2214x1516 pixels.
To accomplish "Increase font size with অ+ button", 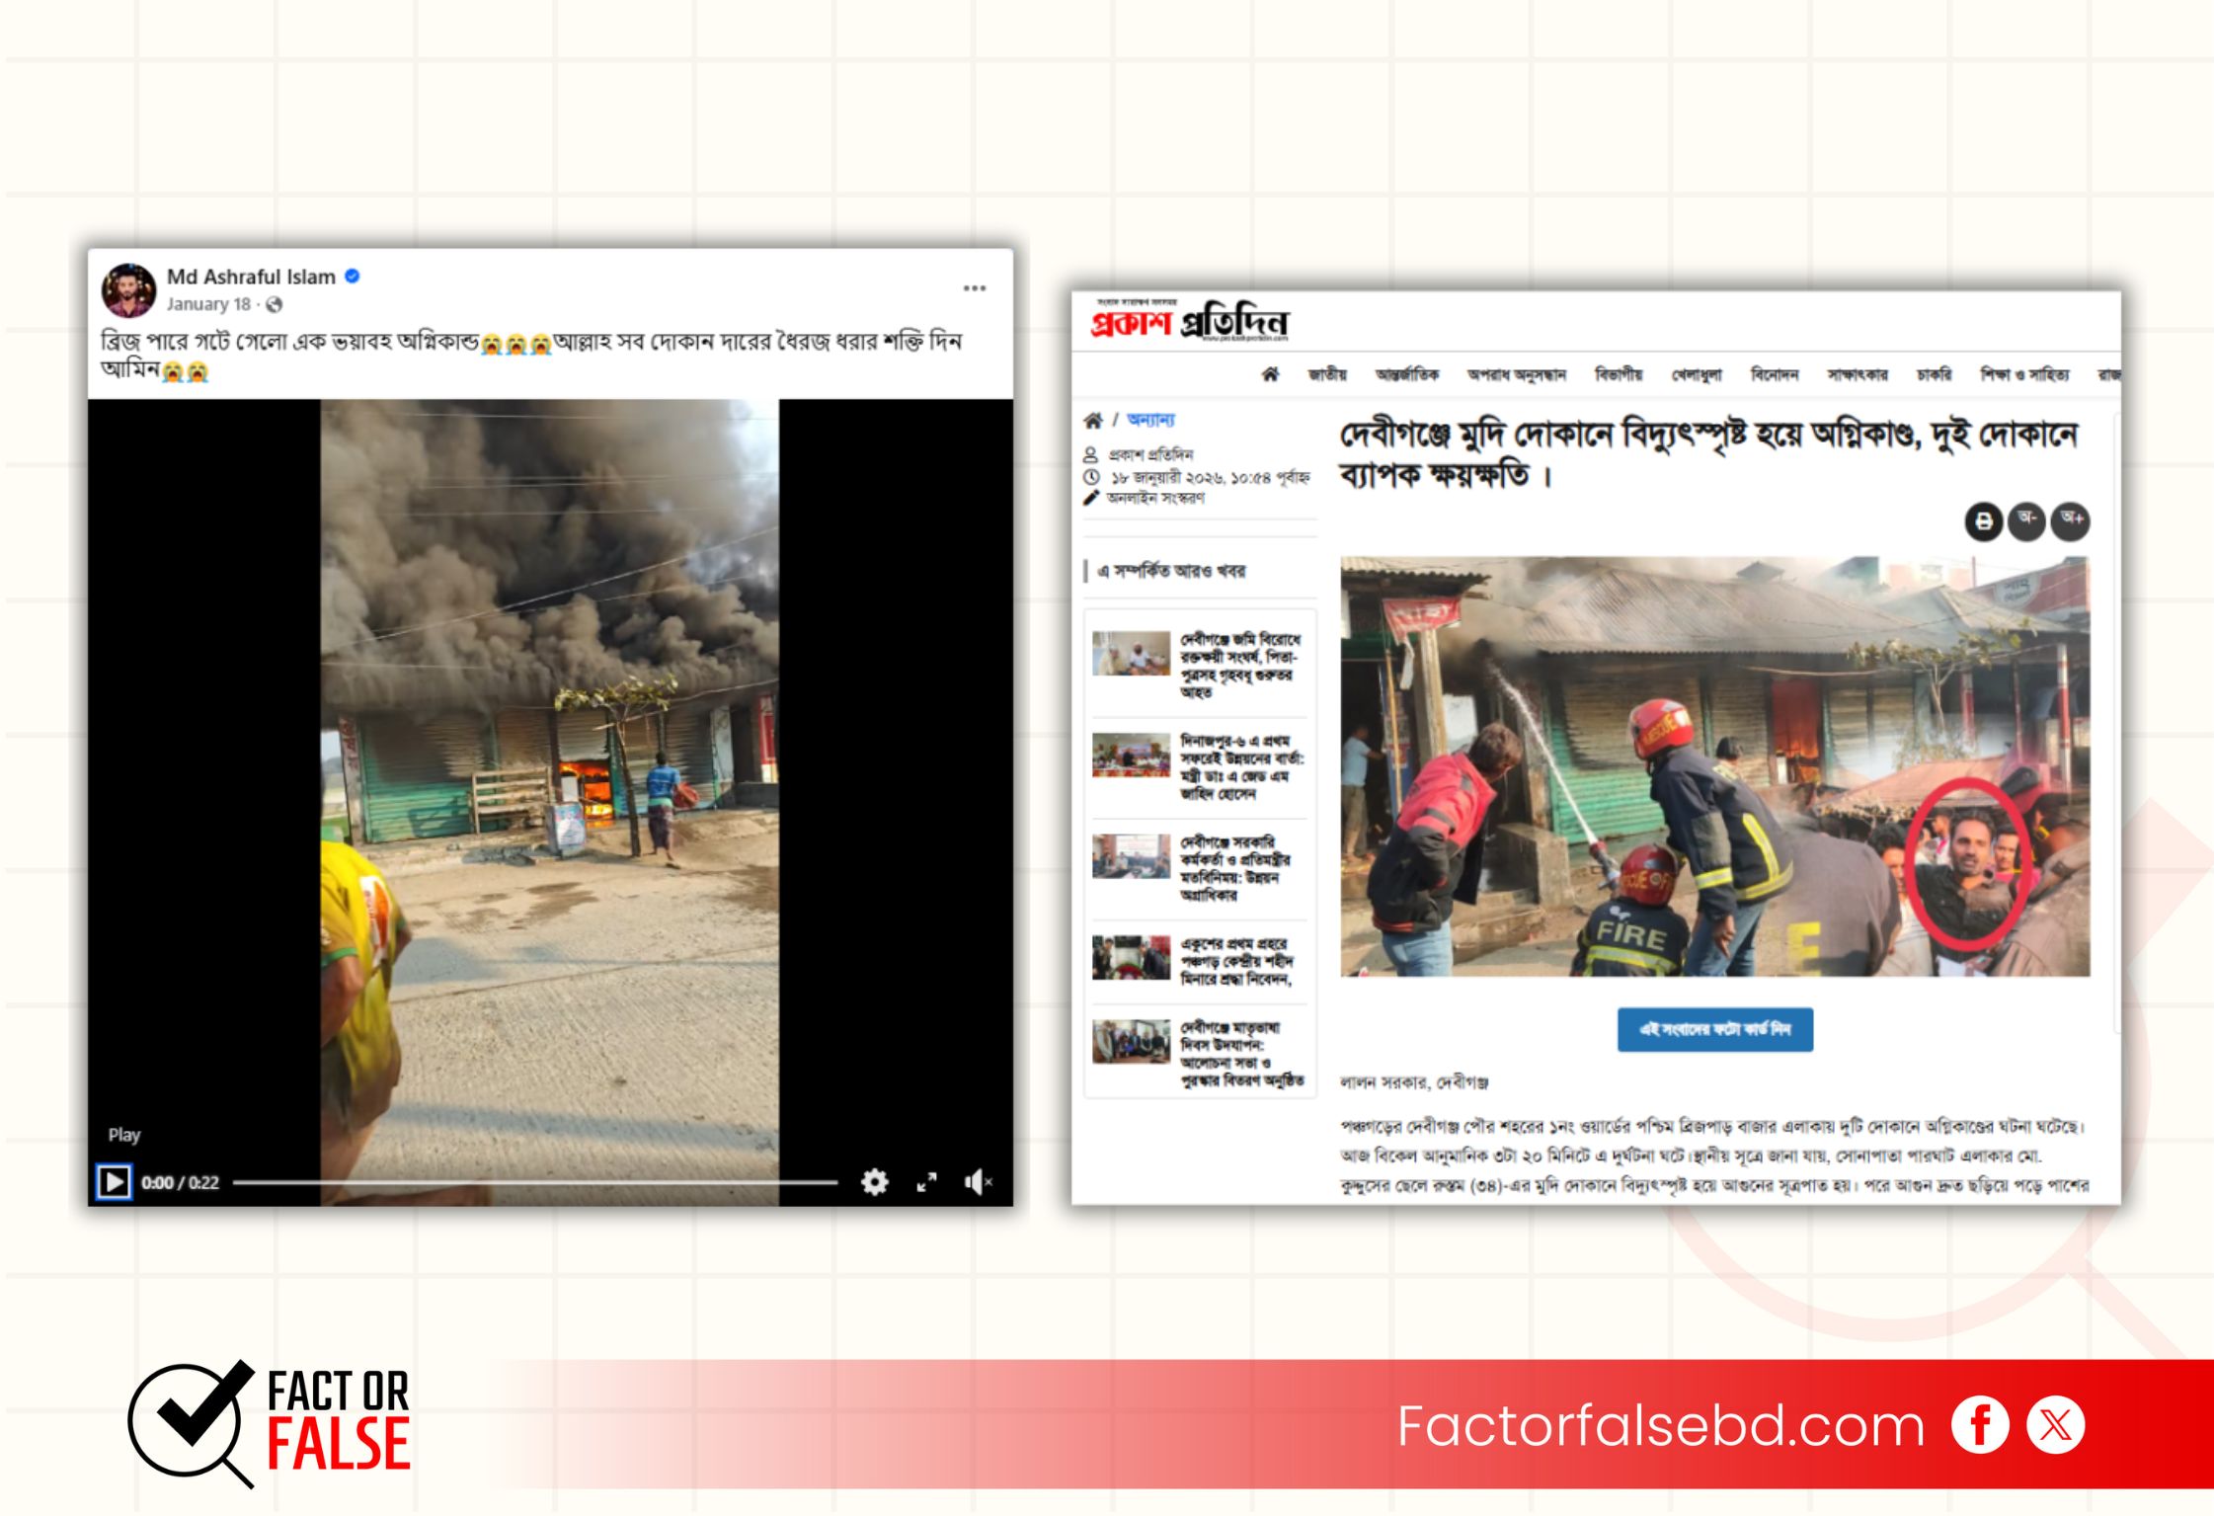I will point(2071,520).
